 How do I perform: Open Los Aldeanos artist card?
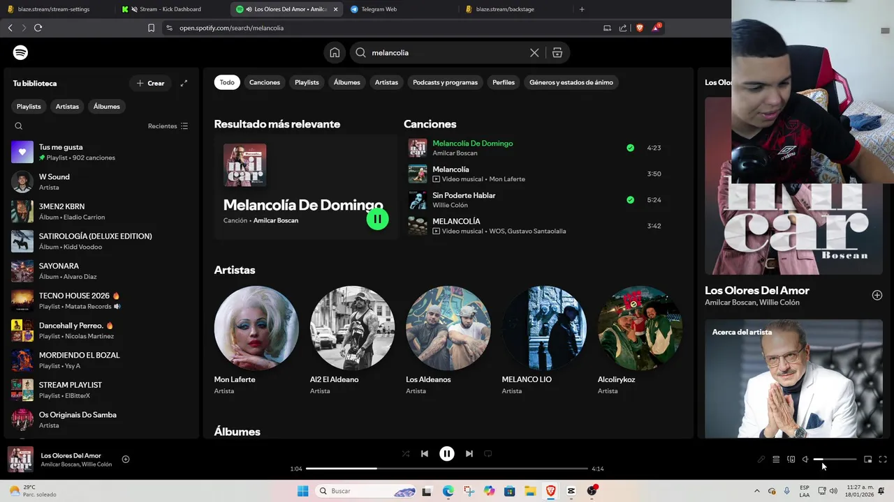pyautogui.click(x=448, y=340)
